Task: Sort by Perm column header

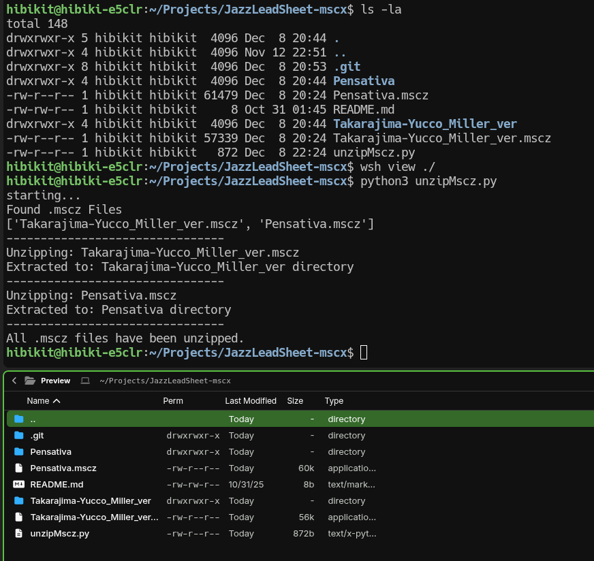Action: tap(173, 400)
